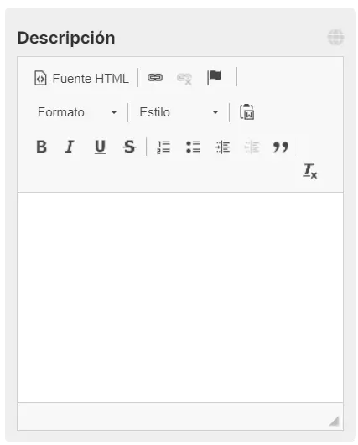Insert a numbered list
Screen dimensions: 358x445
(x=163, y=147)
